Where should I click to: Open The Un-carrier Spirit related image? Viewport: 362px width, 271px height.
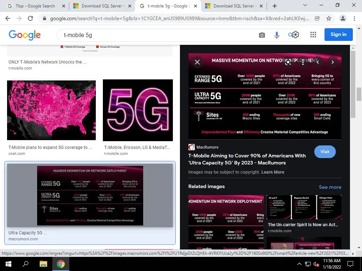coord(304,207)
